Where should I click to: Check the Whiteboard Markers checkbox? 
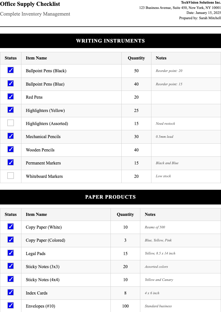tap(11, 176)
